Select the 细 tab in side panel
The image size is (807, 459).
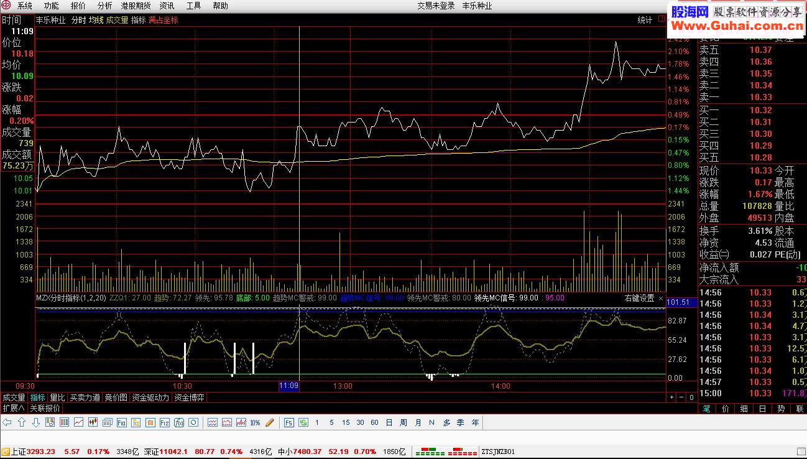[744, 409]
